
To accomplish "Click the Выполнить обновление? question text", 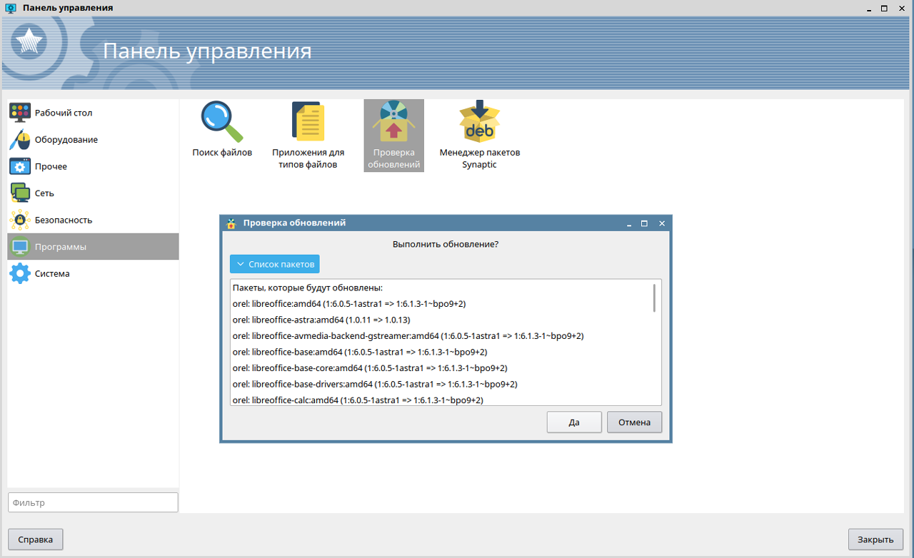I will pyautogui.click(x=446, y=244).
